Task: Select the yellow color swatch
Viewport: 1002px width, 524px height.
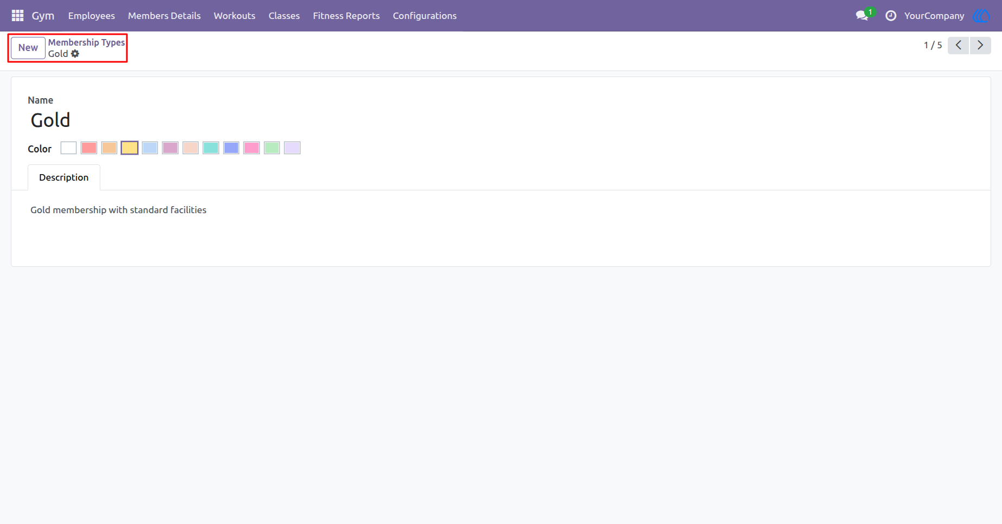Action: pos(130,148)
